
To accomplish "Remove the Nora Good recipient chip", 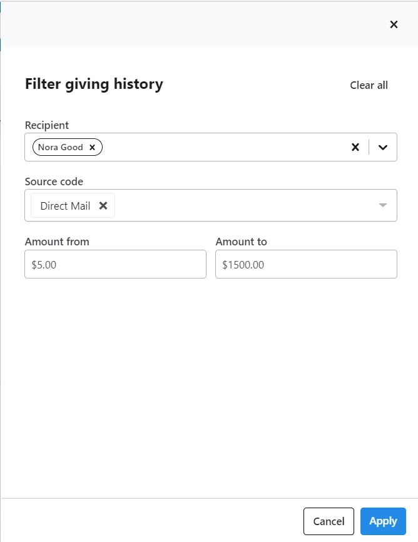I will pyautogui.click(x=92, y=147).
